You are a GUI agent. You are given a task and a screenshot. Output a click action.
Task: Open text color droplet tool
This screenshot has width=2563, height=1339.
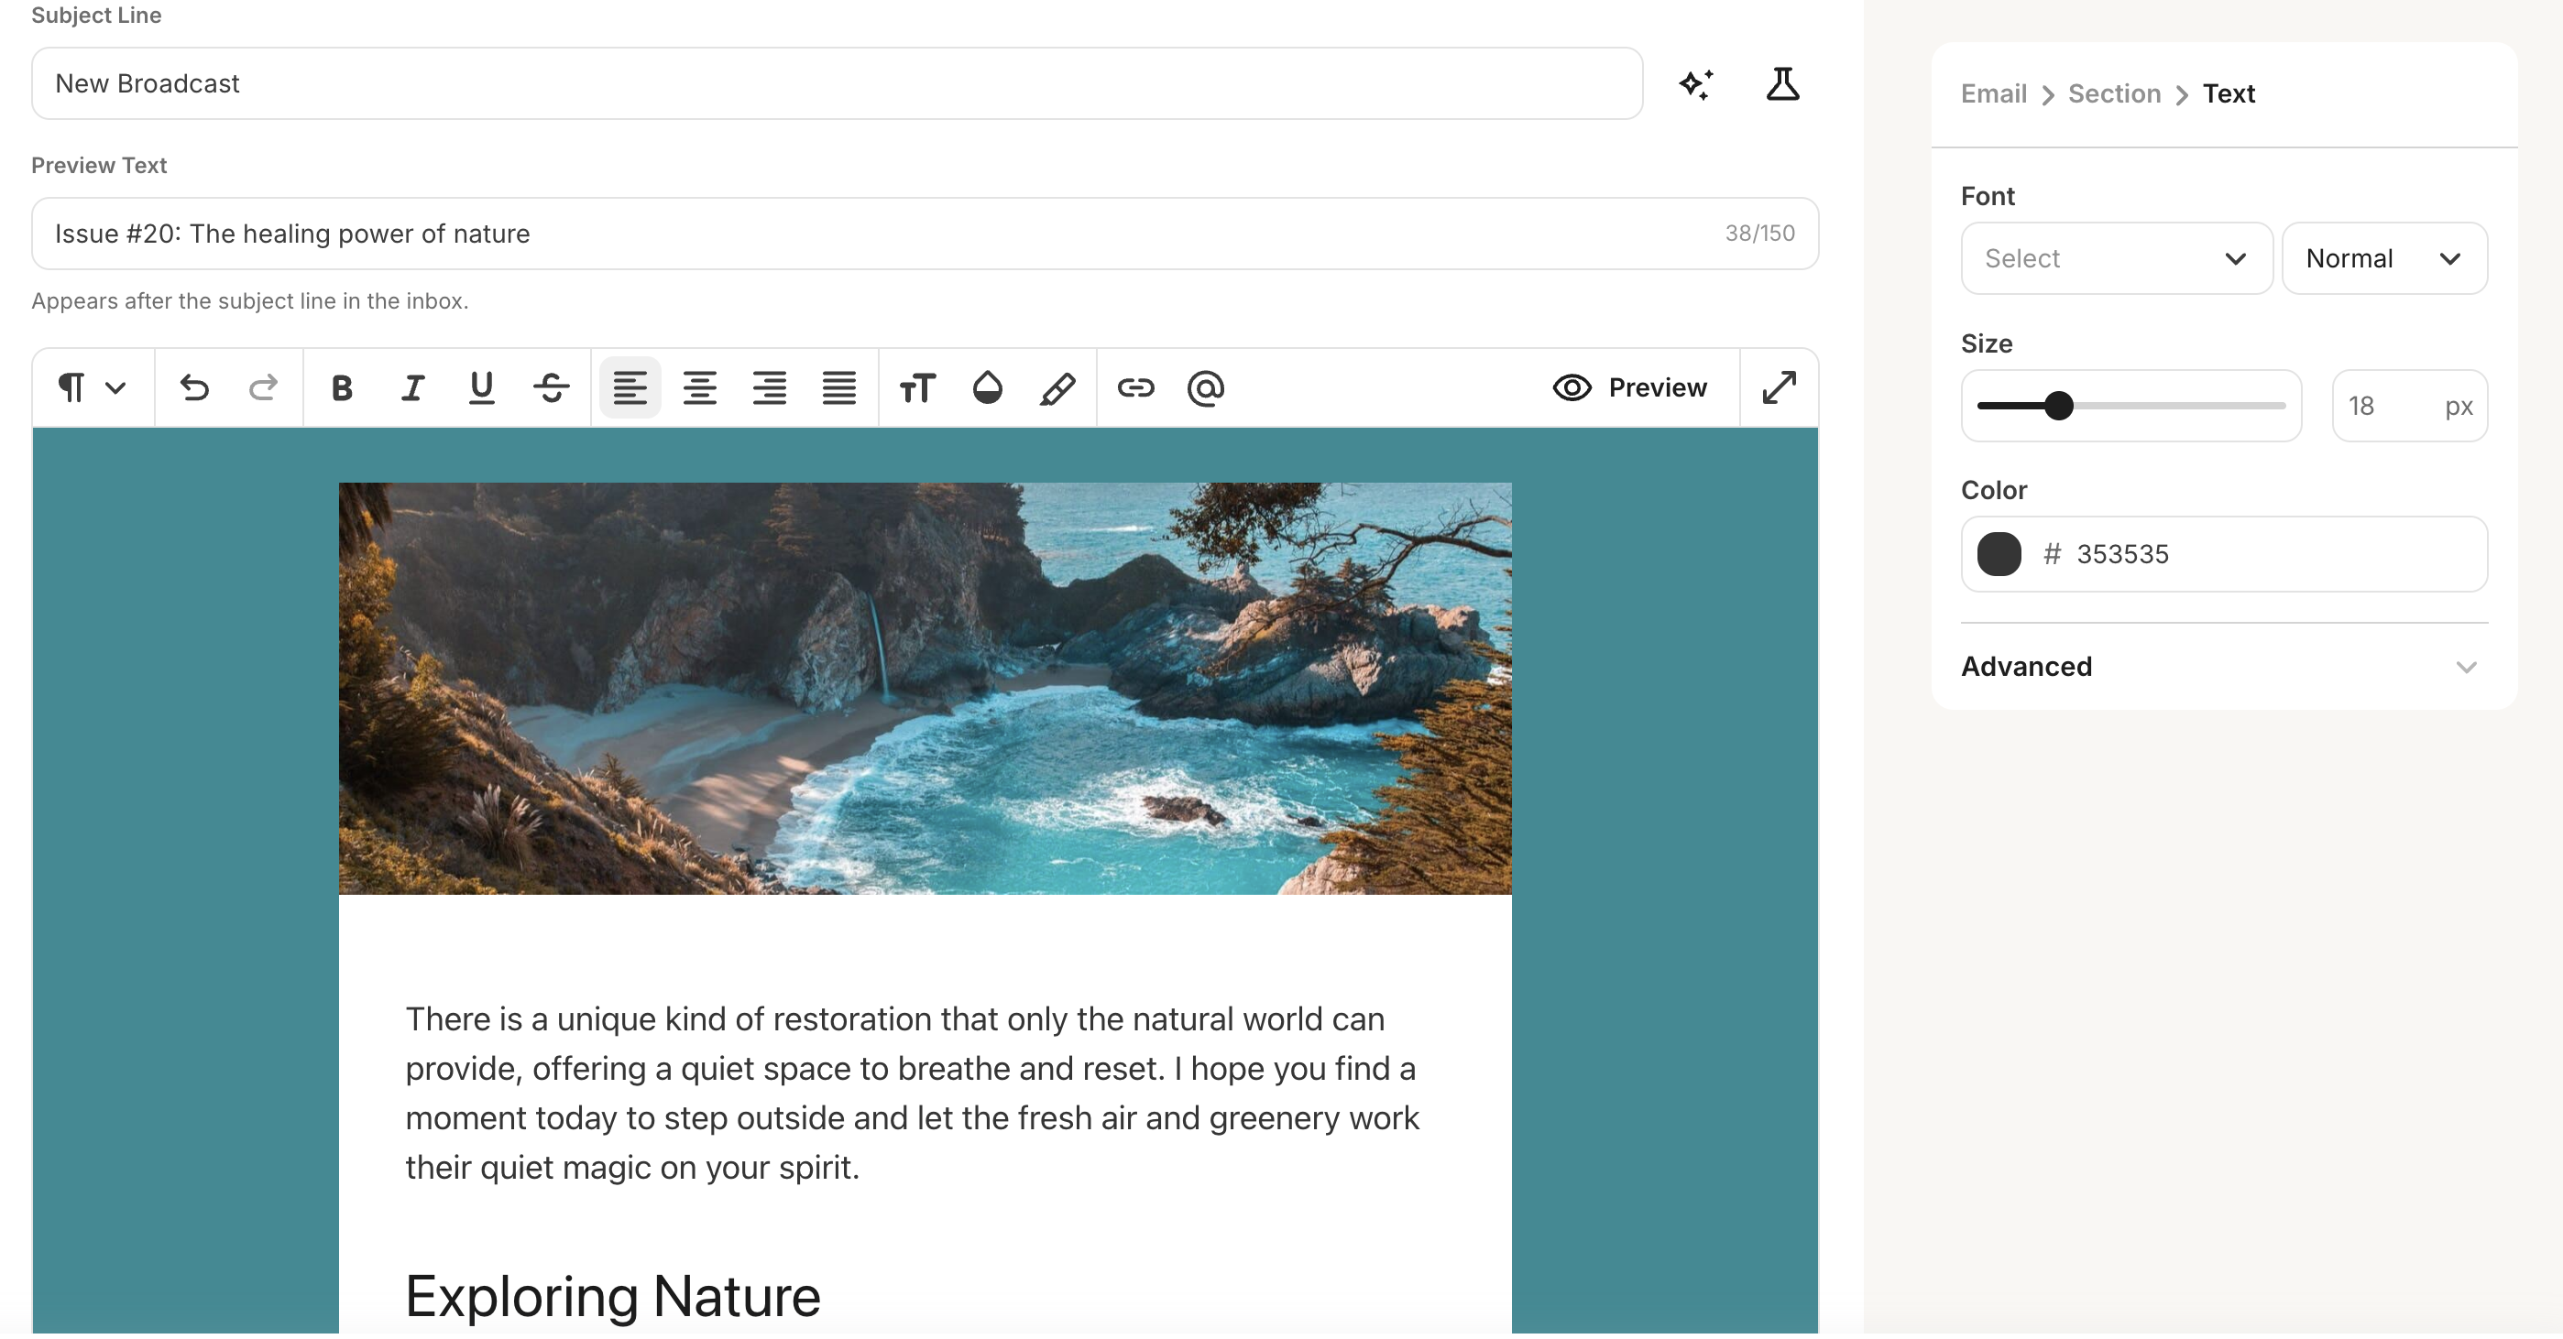click(x=987, y=387)
